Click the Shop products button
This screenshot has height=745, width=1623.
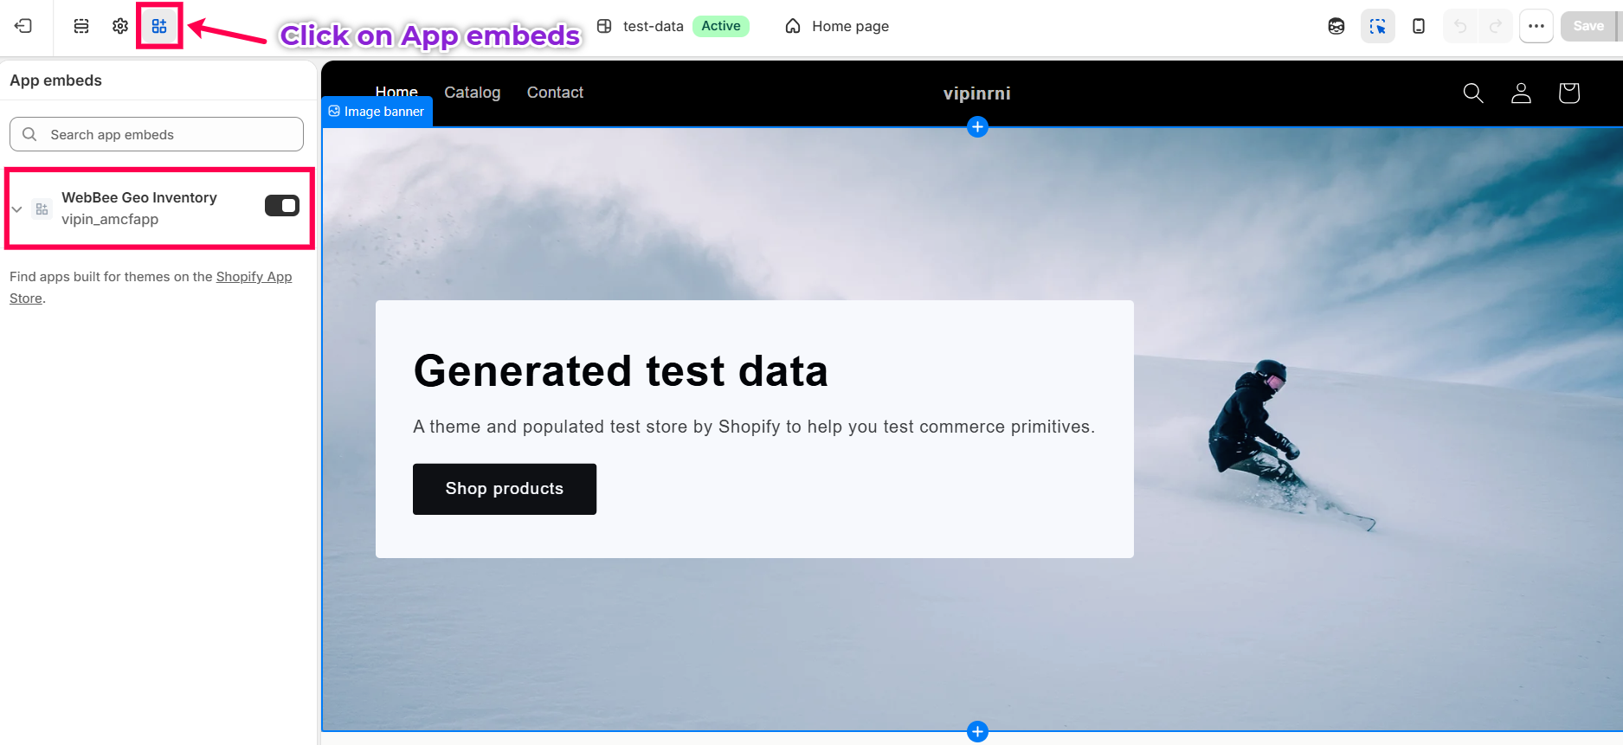coord(505,489)
